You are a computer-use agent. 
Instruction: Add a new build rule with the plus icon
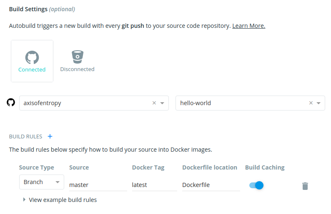(x=50, y=136)
